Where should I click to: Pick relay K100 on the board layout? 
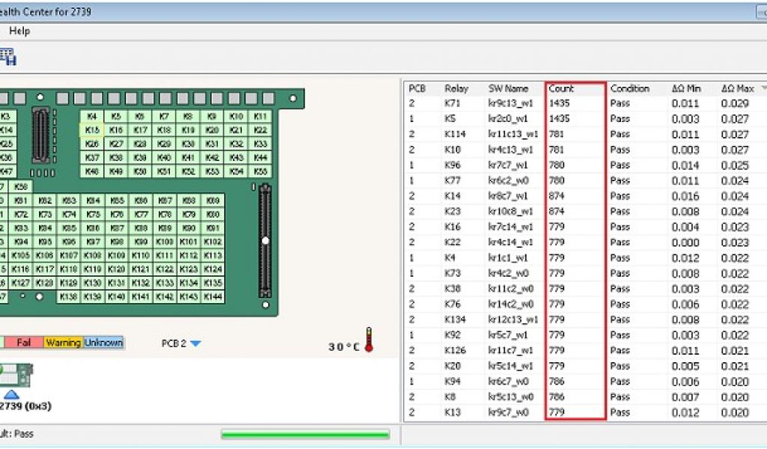pyautogui.click(x=165, y=242)
